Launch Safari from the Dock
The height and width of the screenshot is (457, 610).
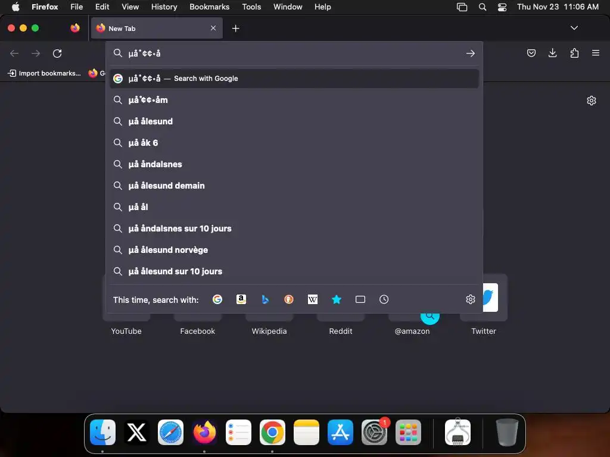click(x=170, y=432)
